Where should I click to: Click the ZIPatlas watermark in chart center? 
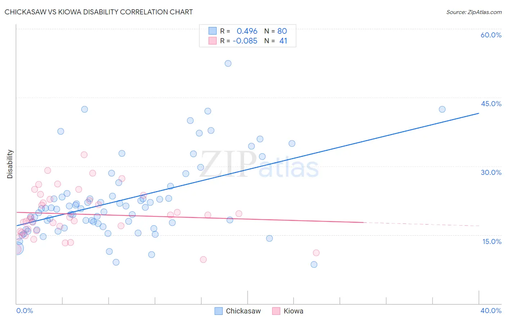259,165
